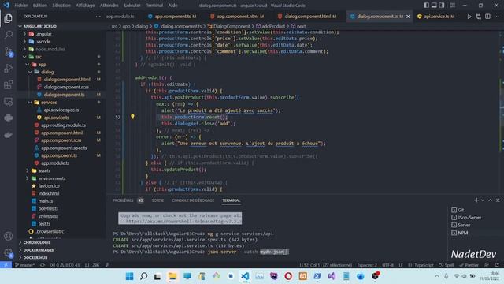Open Opera browser from the taskbar
Viewport: 504px width, 284px height.
pos(288,276)
